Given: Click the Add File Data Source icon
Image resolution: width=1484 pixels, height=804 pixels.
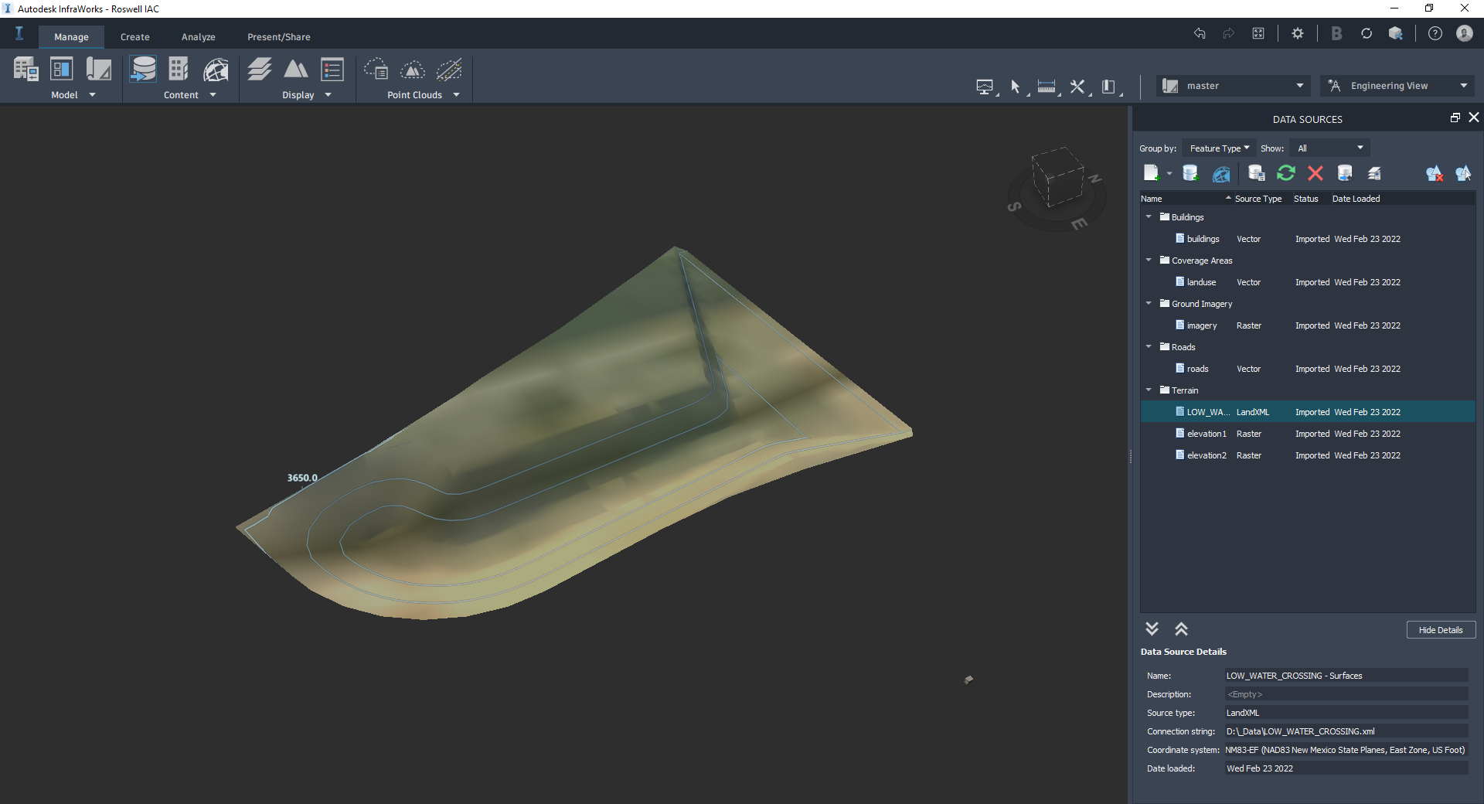Looking at the screenshot, I should [1152, 173].
